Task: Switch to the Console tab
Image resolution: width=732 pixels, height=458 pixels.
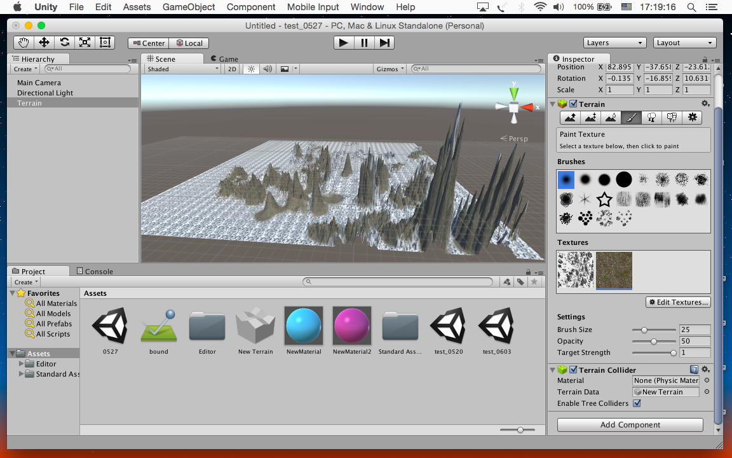Action: [x=95, y=271]
